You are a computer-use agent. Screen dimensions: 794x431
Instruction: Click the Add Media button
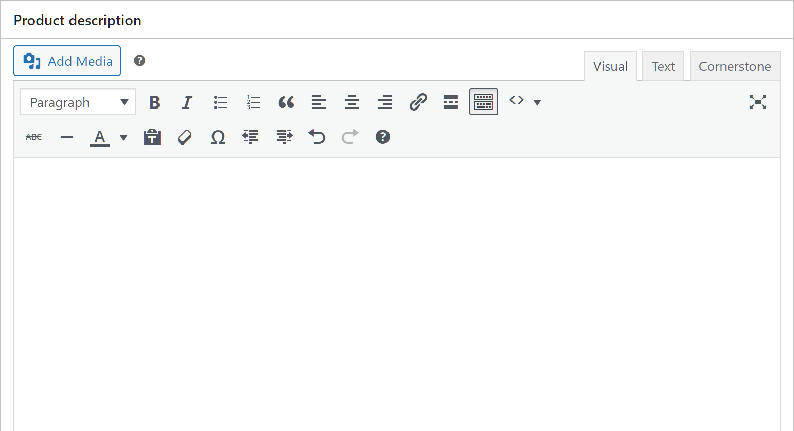(x=67, y=61)
